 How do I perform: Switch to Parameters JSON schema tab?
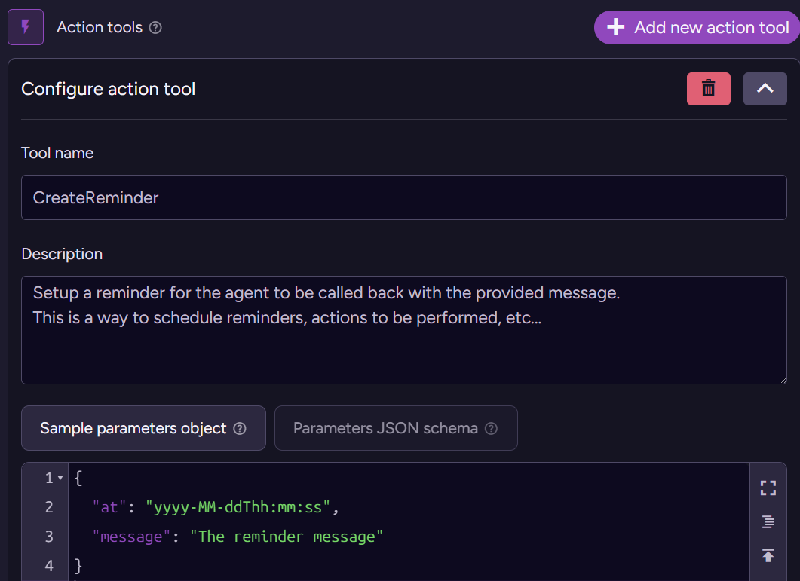click(x=385, y=428)
